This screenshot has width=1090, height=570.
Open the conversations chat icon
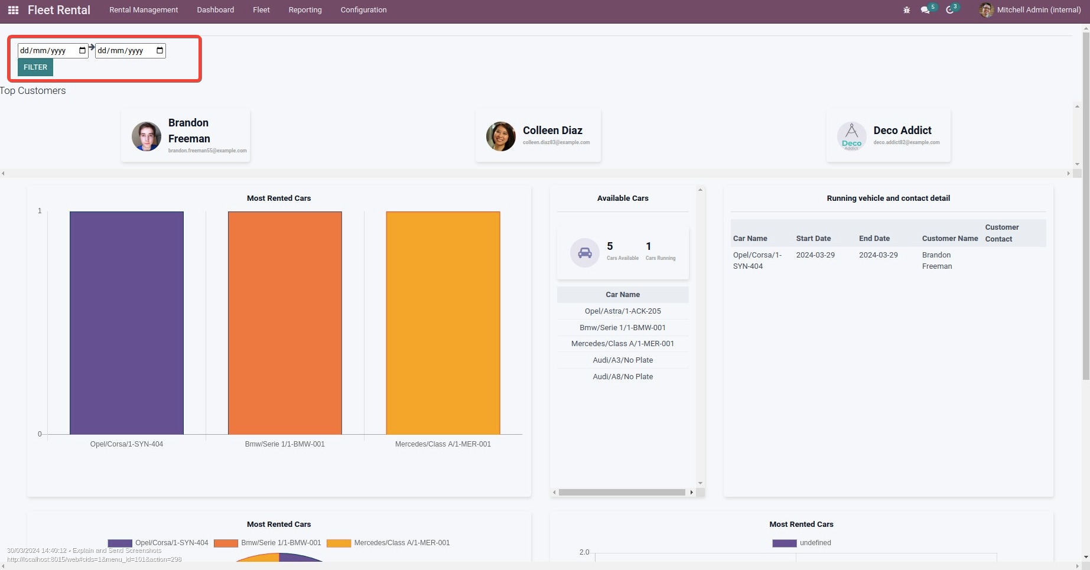pyautogui.click(x=925, y=10)
